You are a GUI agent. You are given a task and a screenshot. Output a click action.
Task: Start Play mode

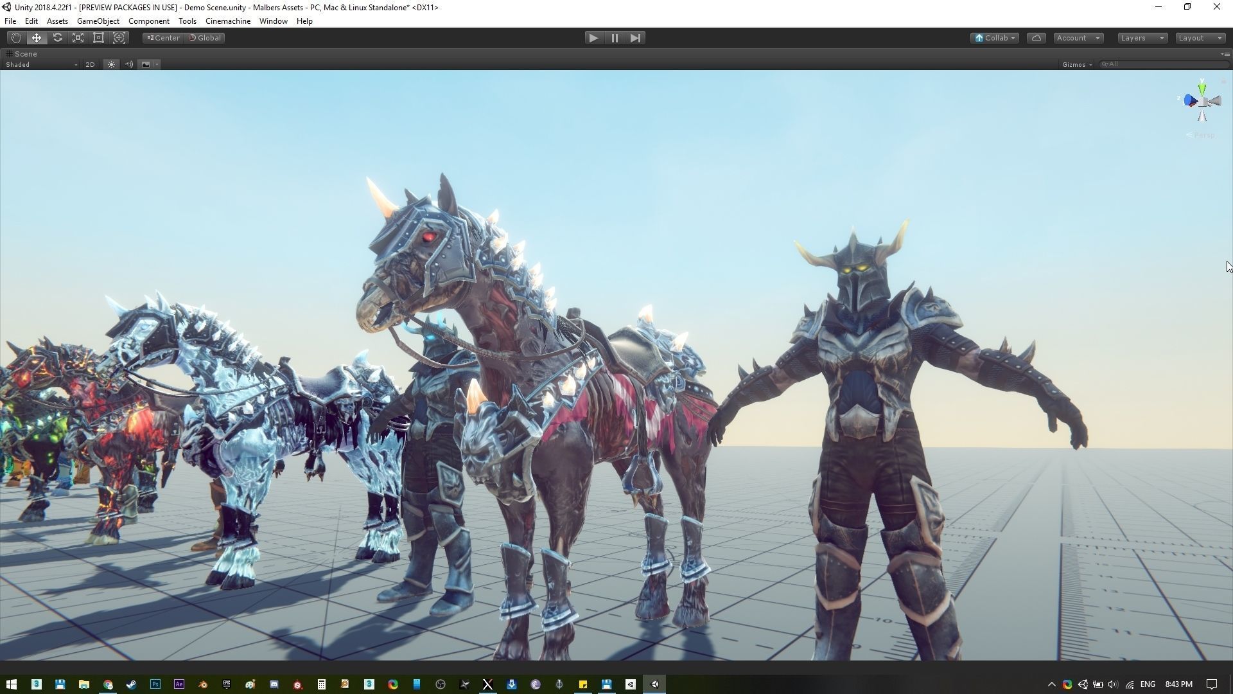point(593,38)
